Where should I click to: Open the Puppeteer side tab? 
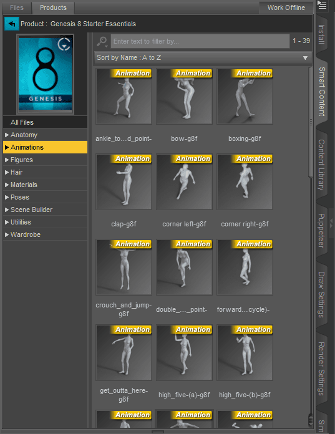(x=321, y=231)
